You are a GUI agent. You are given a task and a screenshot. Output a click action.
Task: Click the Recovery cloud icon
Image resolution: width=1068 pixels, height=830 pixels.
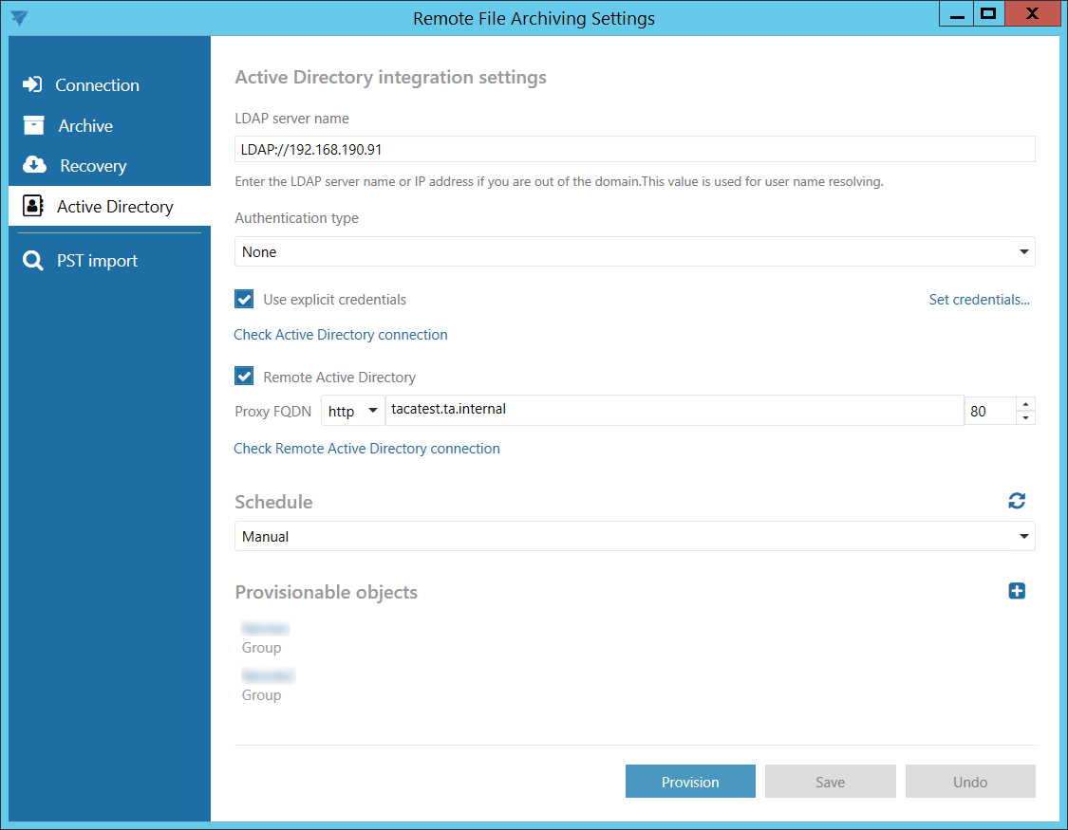click(34, 165)
